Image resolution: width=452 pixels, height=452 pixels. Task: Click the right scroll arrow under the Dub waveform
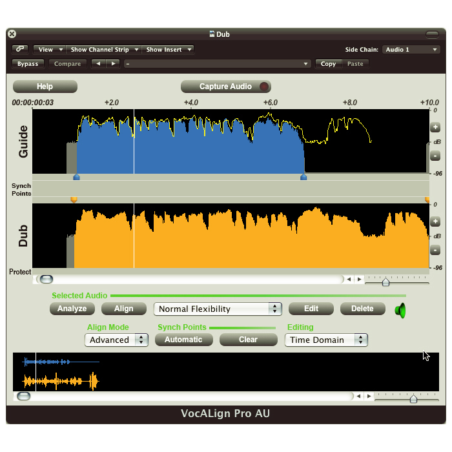click(359, 279)
